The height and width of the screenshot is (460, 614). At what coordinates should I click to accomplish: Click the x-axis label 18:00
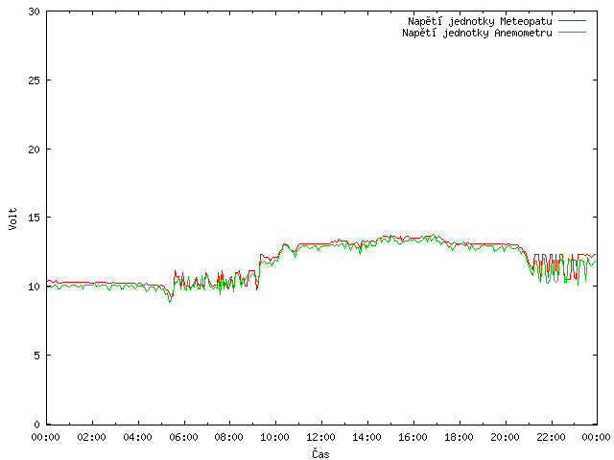[459, 437]
